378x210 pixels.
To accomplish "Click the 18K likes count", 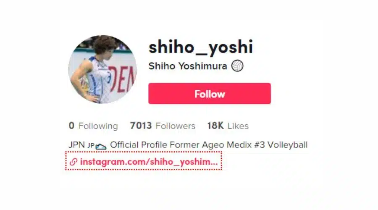I will 215,126.
